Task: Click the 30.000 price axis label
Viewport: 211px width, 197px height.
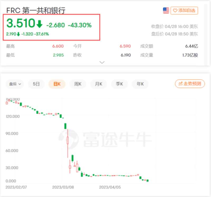Action: tap(12, 168)
